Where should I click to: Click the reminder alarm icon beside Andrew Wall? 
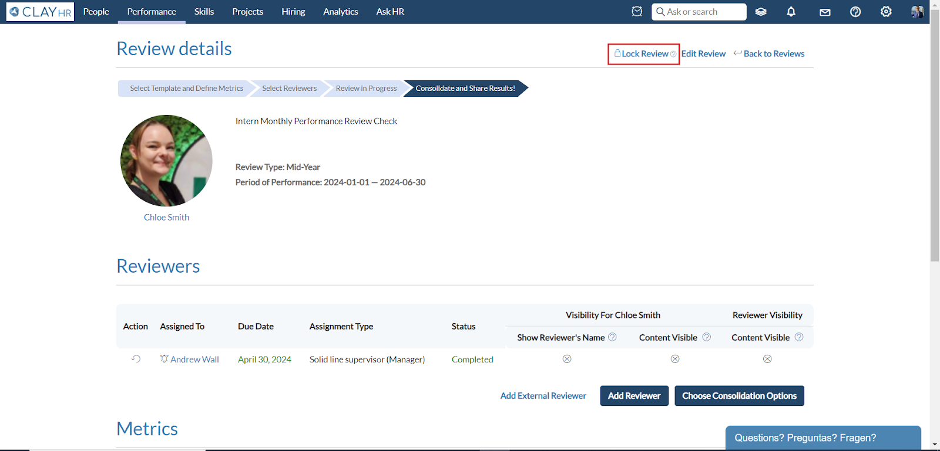(x=164, y=358)
